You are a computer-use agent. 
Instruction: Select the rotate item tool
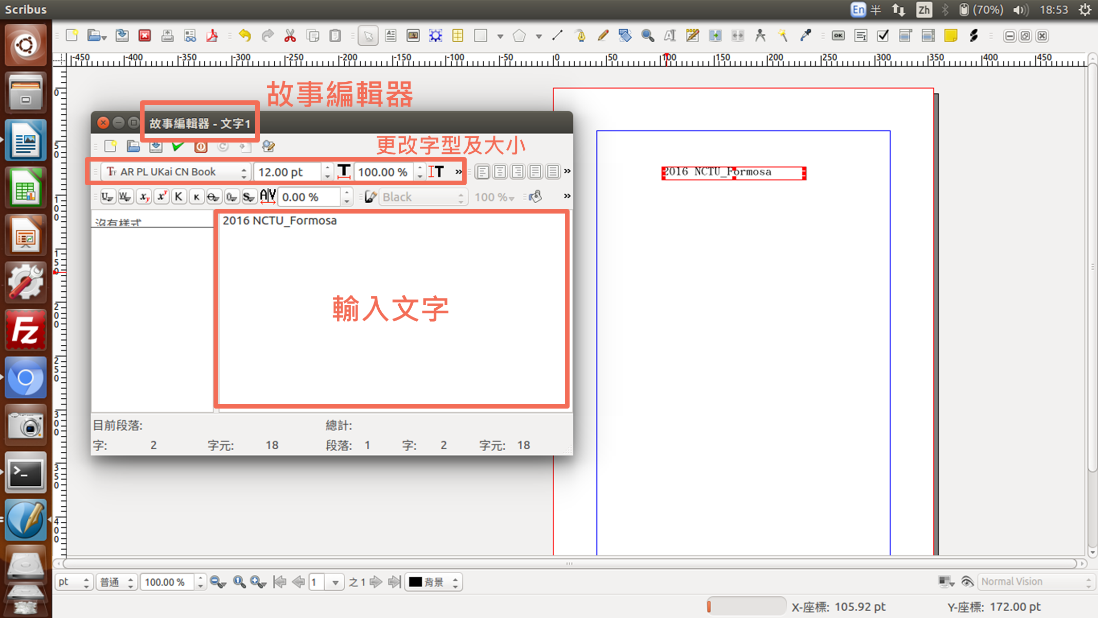(x=625, y=36)
